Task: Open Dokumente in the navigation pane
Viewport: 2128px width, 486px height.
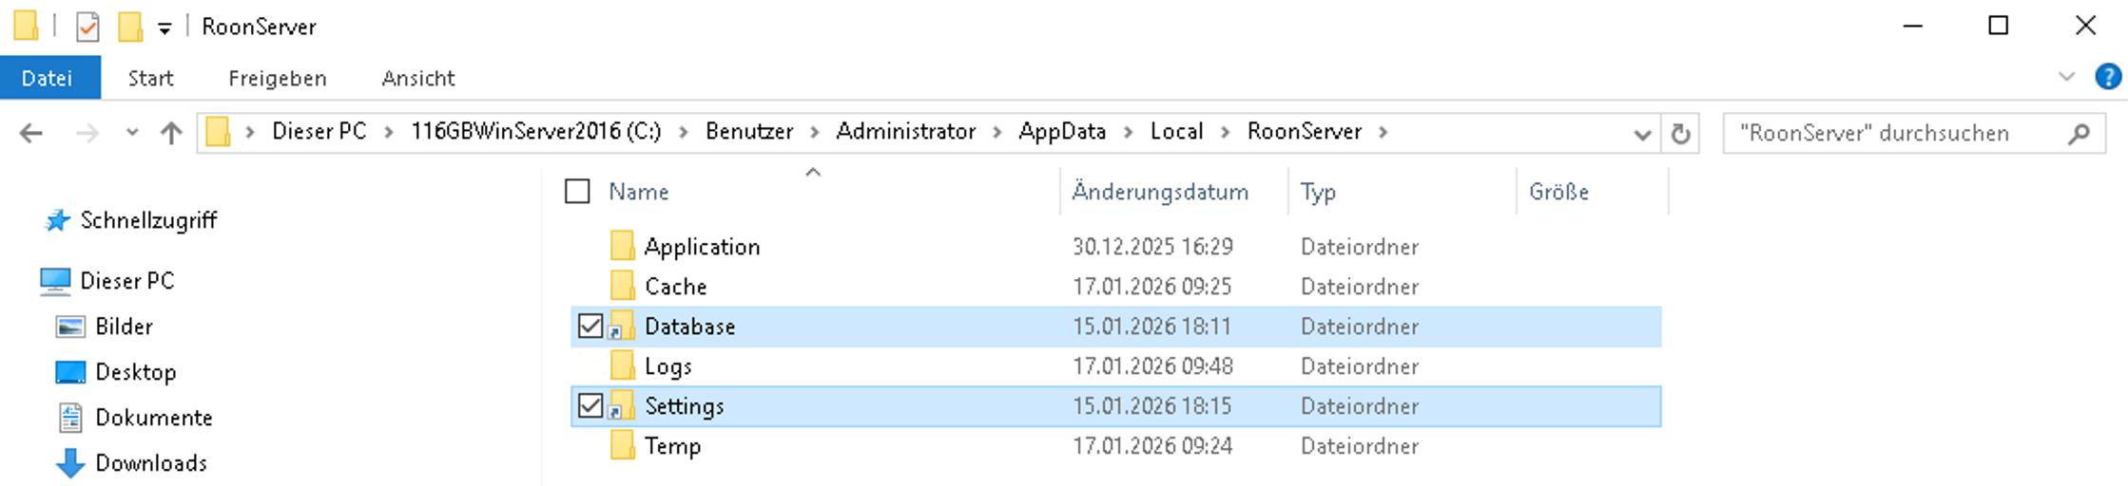Action: click(x=154, y=418)
